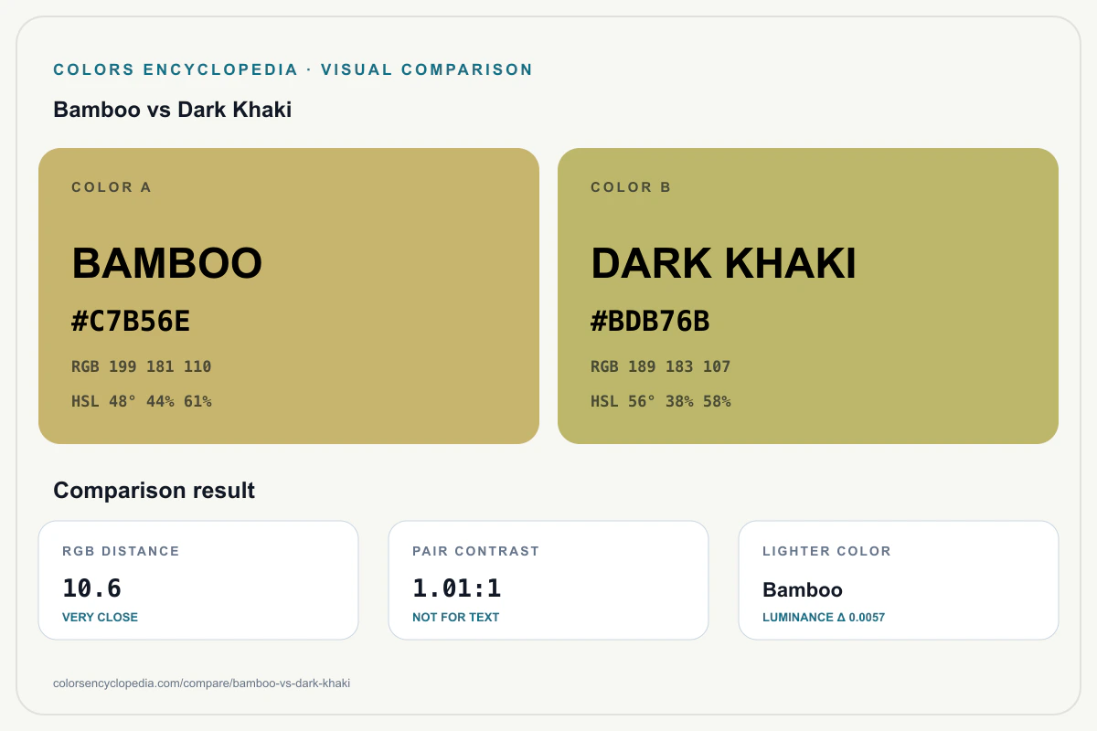Click the RGB 199 181 110 value
Screen dimensions: 1097x731
(x=142, y=366)
